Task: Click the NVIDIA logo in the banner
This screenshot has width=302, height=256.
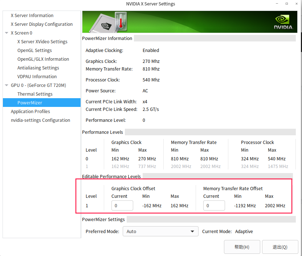Action: (x=283, y=23)
